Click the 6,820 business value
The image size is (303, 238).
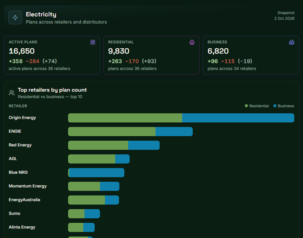tap(218, 51)
